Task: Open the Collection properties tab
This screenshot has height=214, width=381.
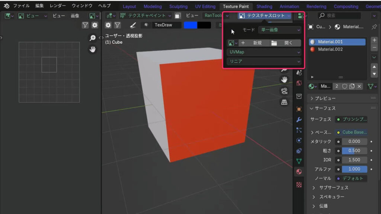Action: coord(299,96)
